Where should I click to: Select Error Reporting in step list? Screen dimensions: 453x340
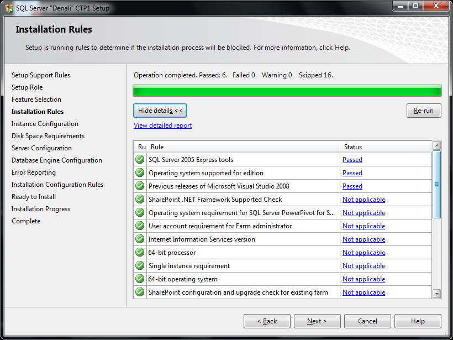click(34, 172)
